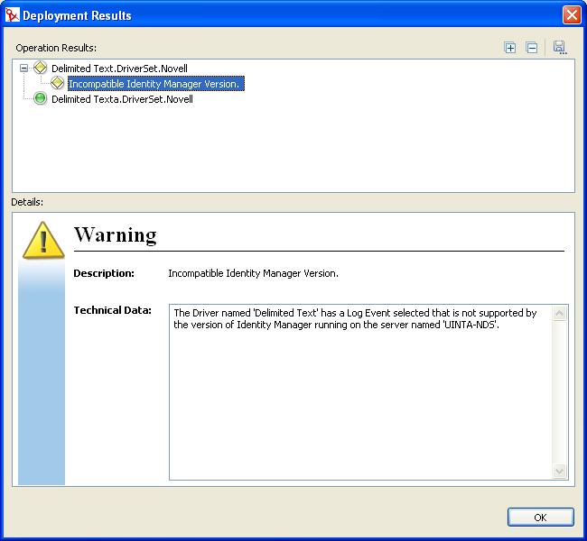Click the Operation Results label
Viewport: 587px width, 541px height.
click(56, 48)
